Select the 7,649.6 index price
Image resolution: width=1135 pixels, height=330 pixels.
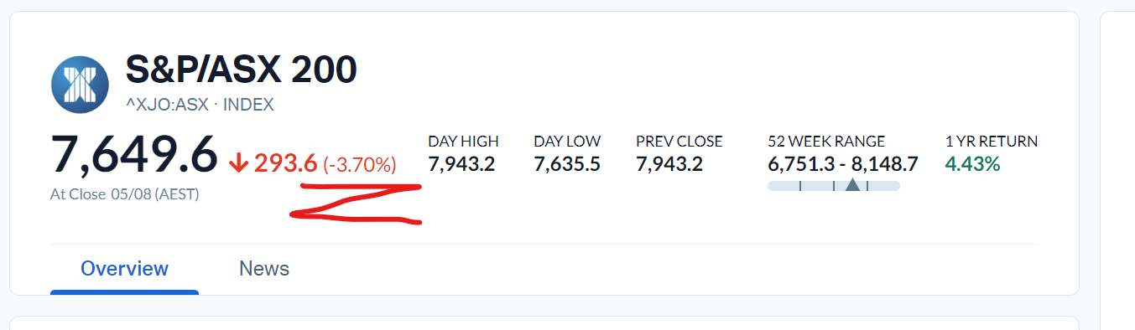coord(134,155)
